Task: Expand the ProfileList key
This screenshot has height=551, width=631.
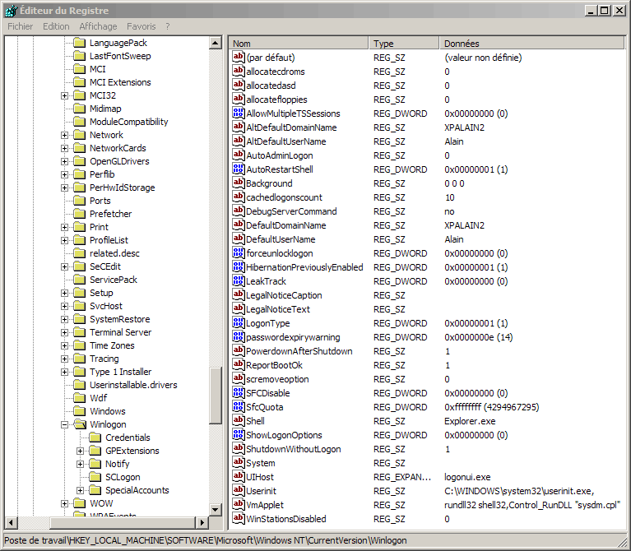Action: (64, 240)
